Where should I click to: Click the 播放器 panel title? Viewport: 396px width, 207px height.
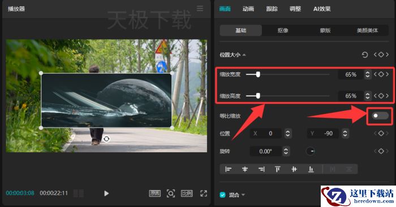click(16, 9)
